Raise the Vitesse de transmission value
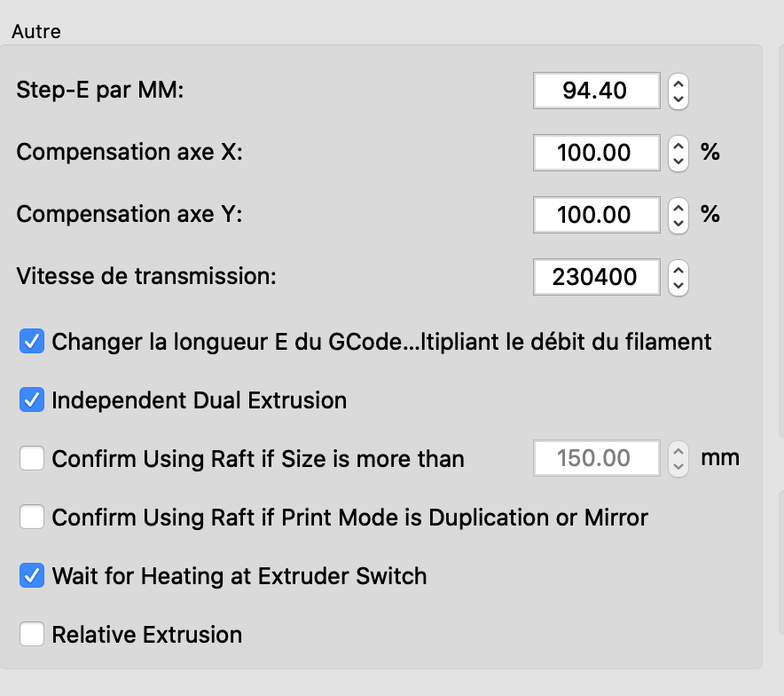 (678, 270)
